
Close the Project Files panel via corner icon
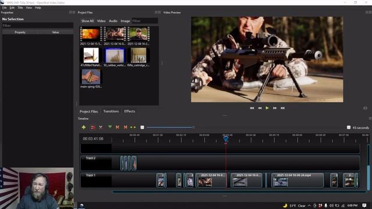(x=159, y=12)
